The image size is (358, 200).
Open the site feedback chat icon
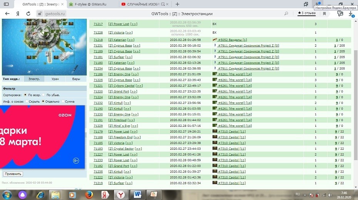[340, 14]
